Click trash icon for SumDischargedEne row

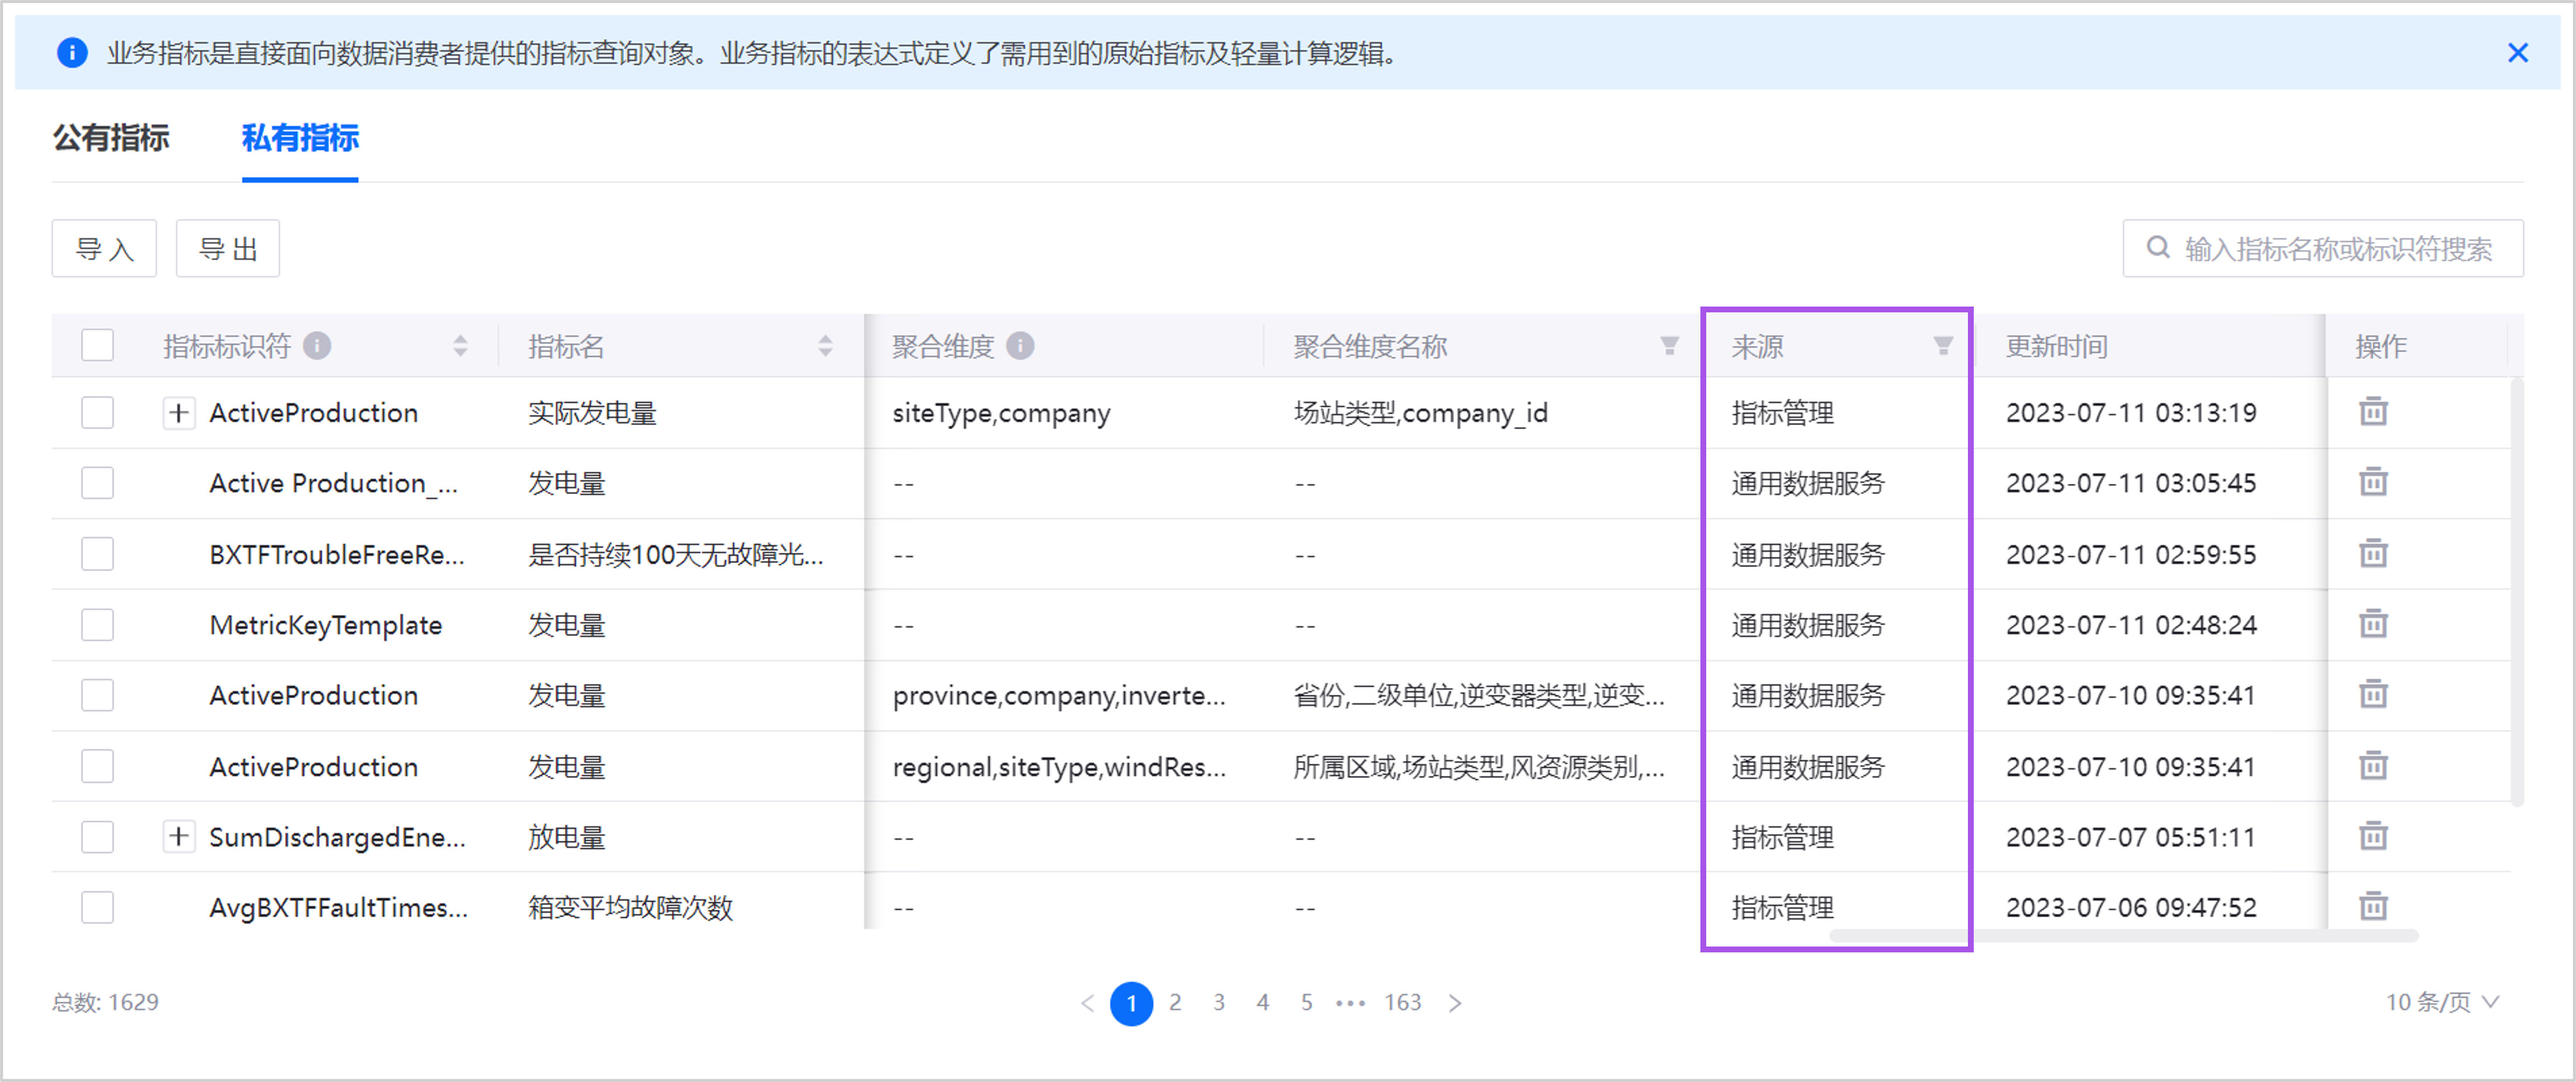click(x=2373, y=836)
